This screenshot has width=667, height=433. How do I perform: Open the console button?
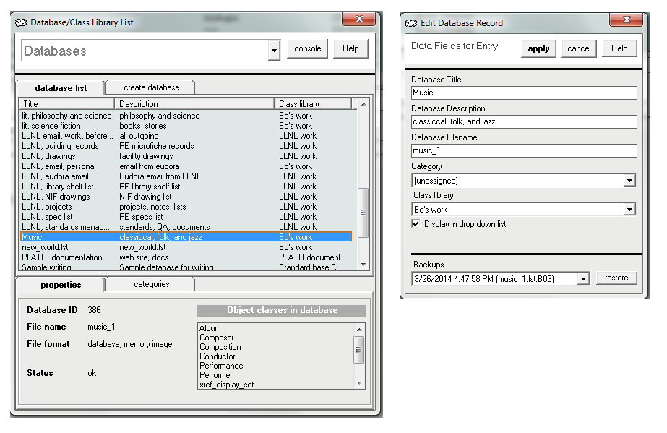point(308,48)
